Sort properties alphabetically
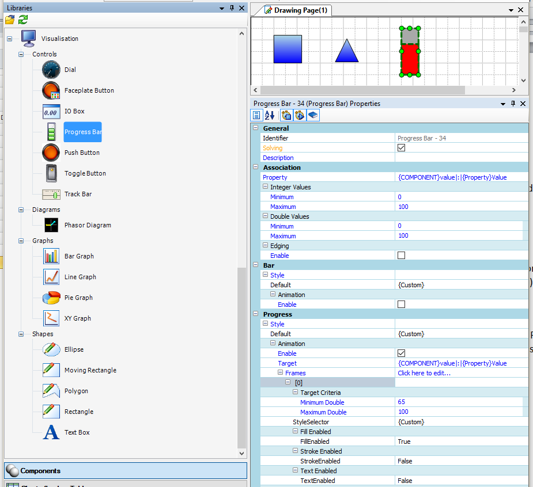Screen dimensions: 533x487 click(x=270, y=115)
